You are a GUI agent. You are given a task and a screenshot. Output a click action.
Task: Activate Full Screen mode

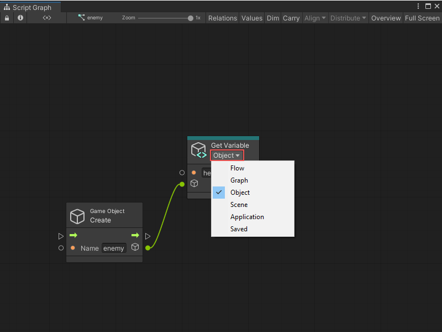[x=422, y=18]
